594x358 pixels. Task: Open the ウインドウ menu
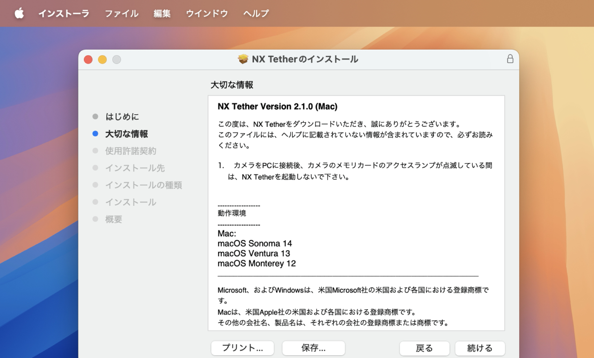pos(207,13)
